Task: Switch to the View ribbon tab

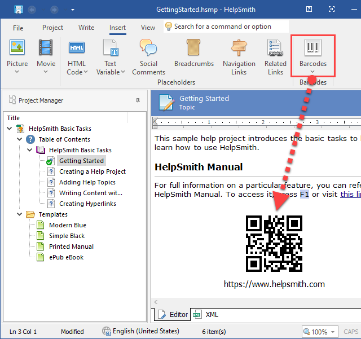Action: [x=148, y=28]
